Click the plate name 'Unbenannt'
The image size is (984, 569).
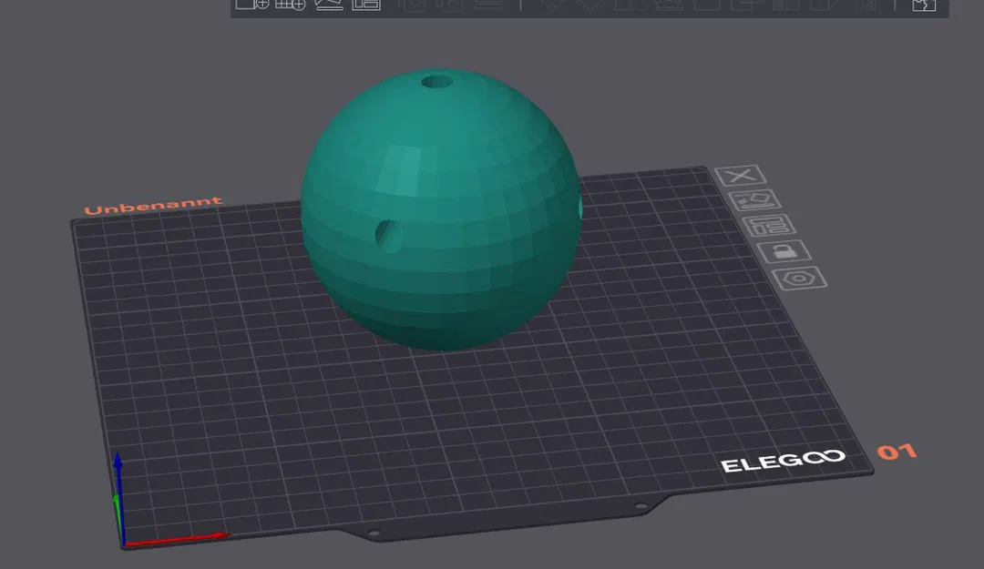(152, 205)
